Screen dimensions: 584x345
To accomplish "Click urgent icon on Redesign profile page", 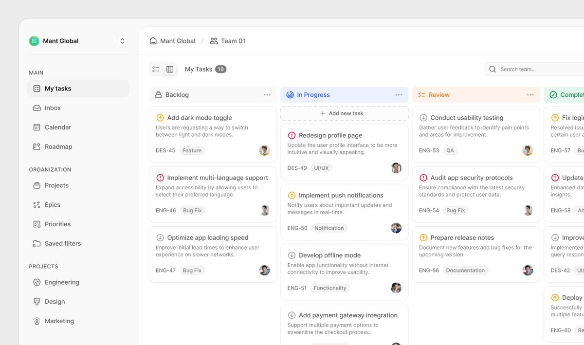I will [292, 135].
